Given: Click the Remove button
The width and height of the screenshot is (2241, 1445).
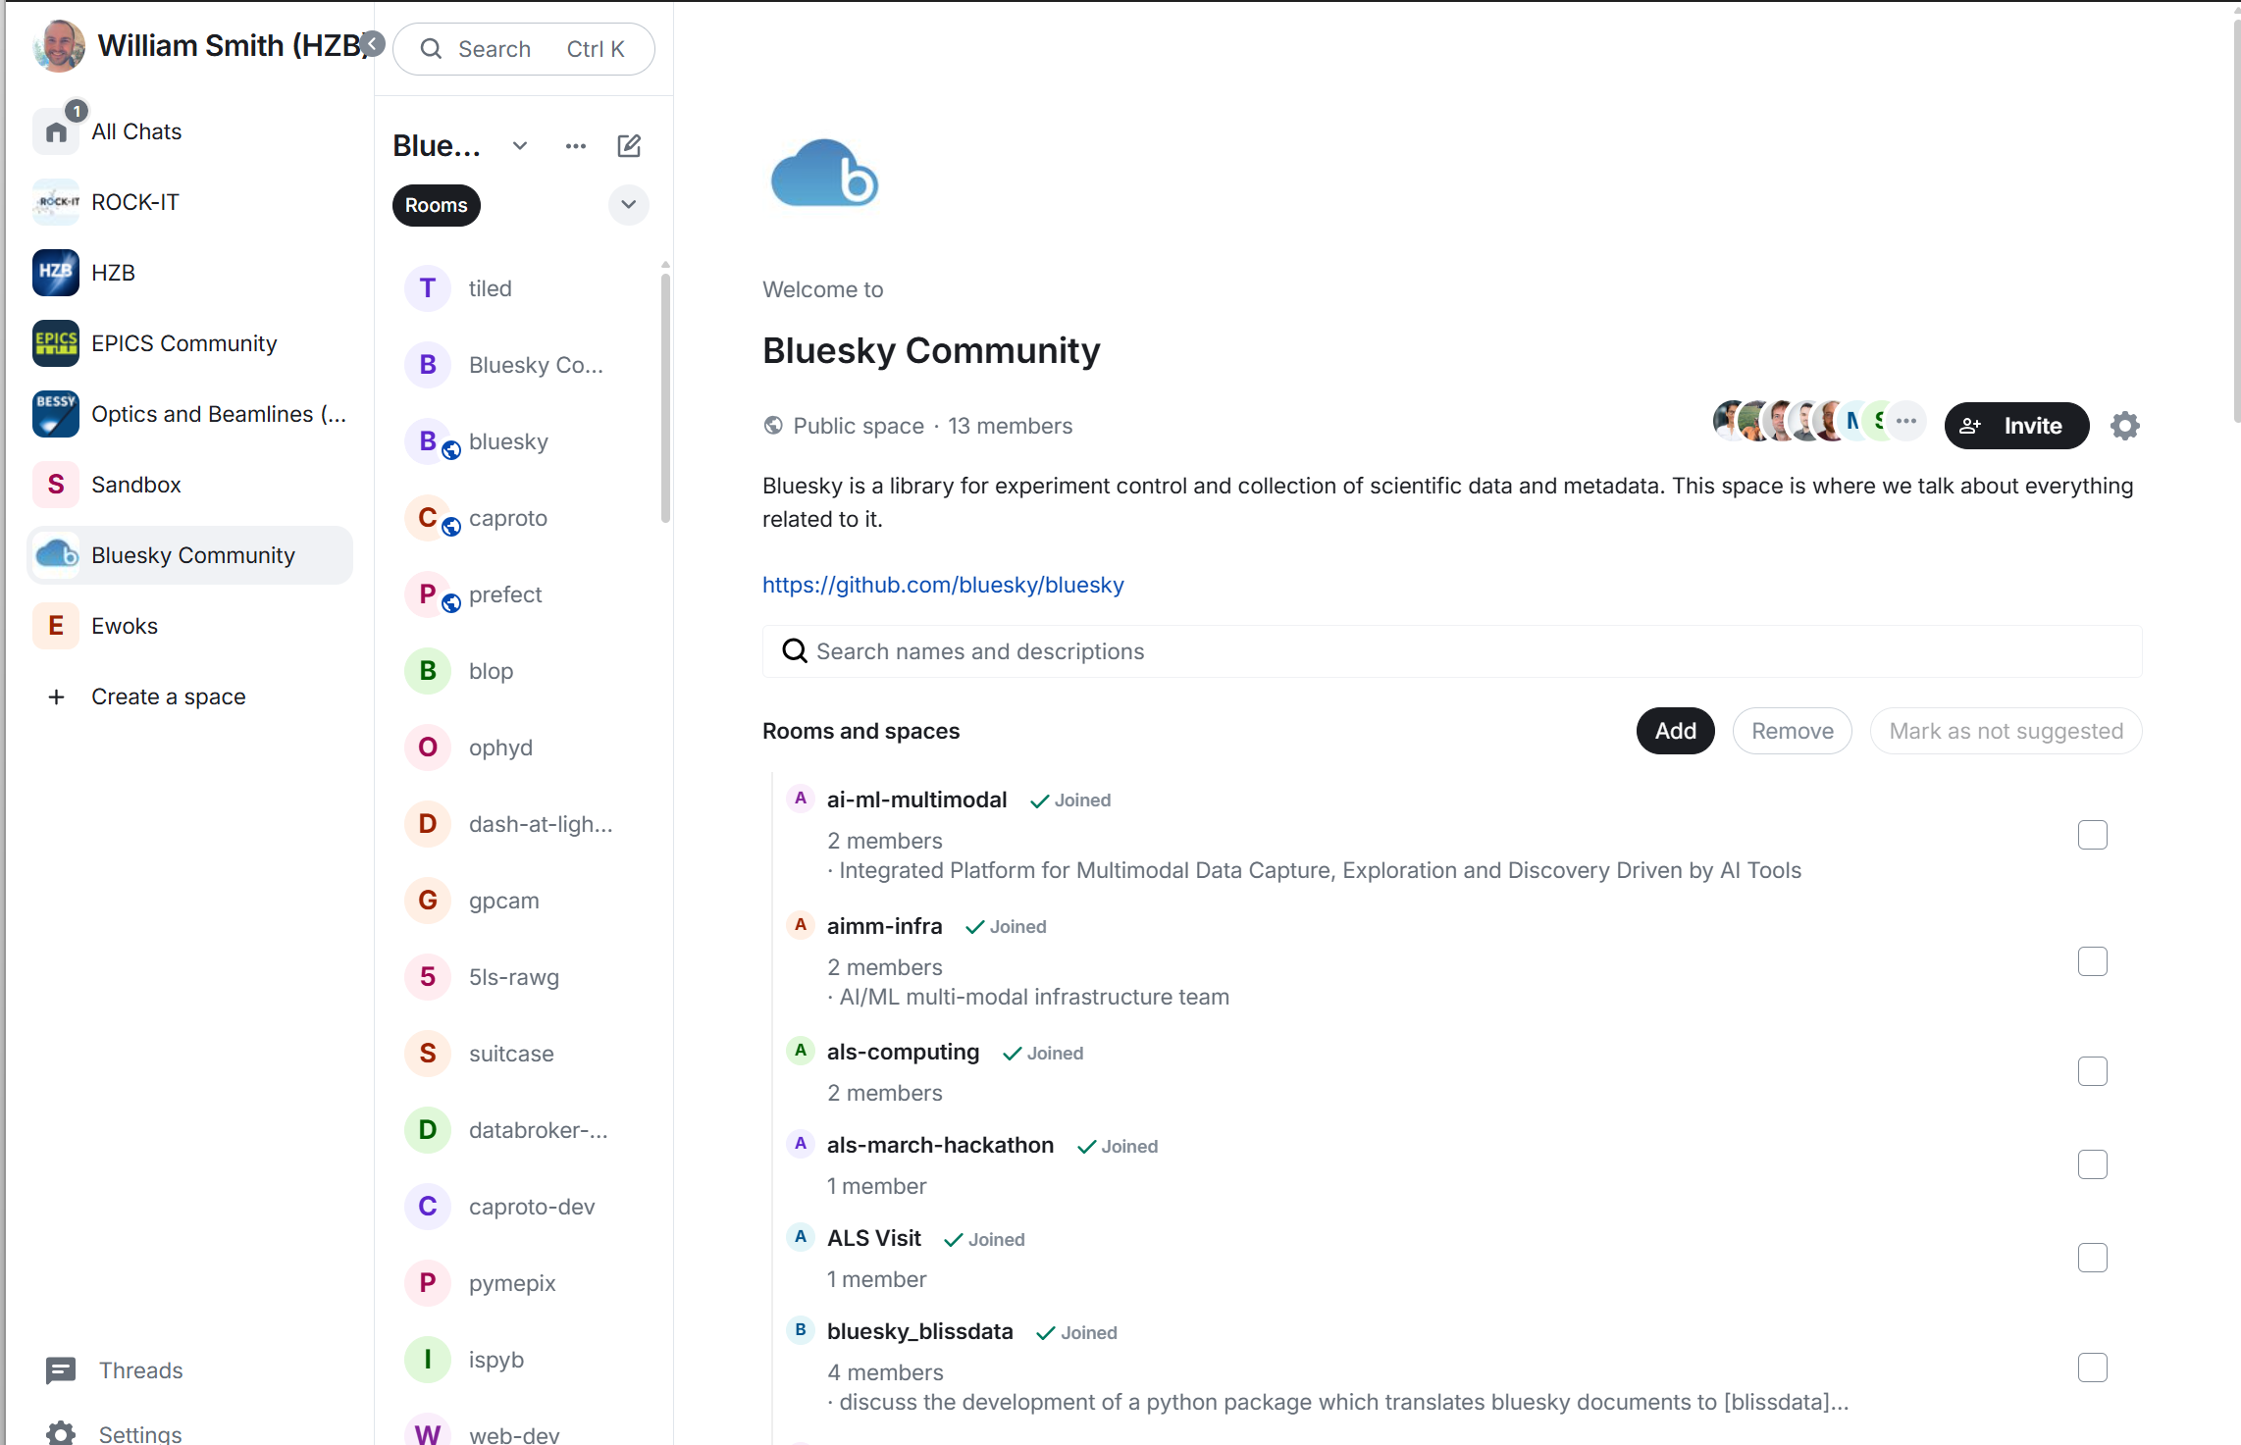Looking at the screenshot, I should point(1792,731).
